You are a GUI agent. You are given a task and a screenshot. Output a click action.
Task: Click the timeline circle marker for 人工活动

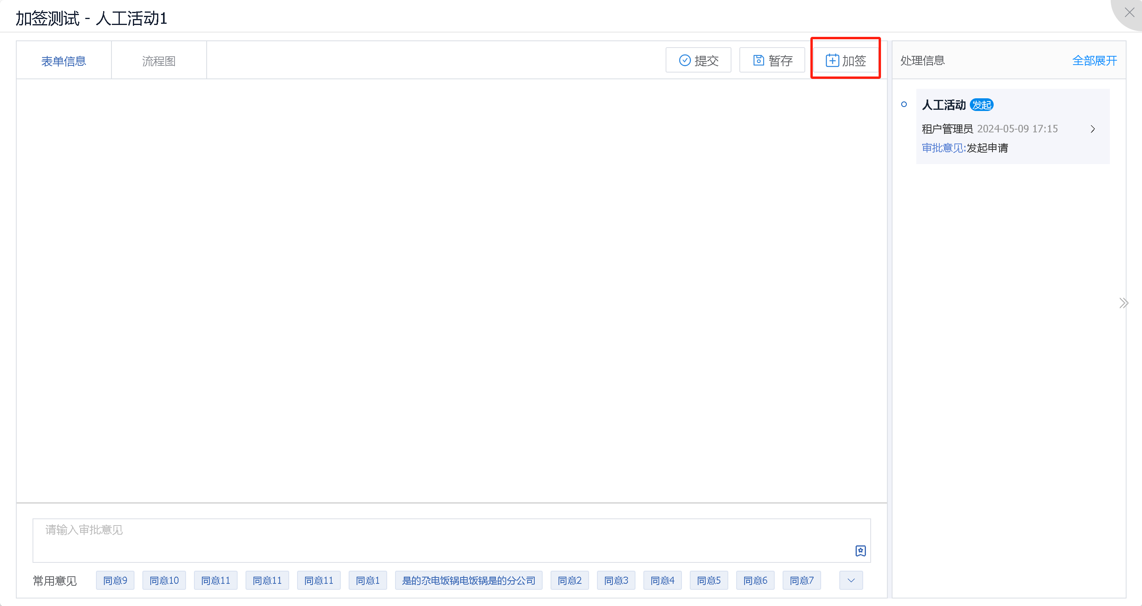[x=904, y=105]
